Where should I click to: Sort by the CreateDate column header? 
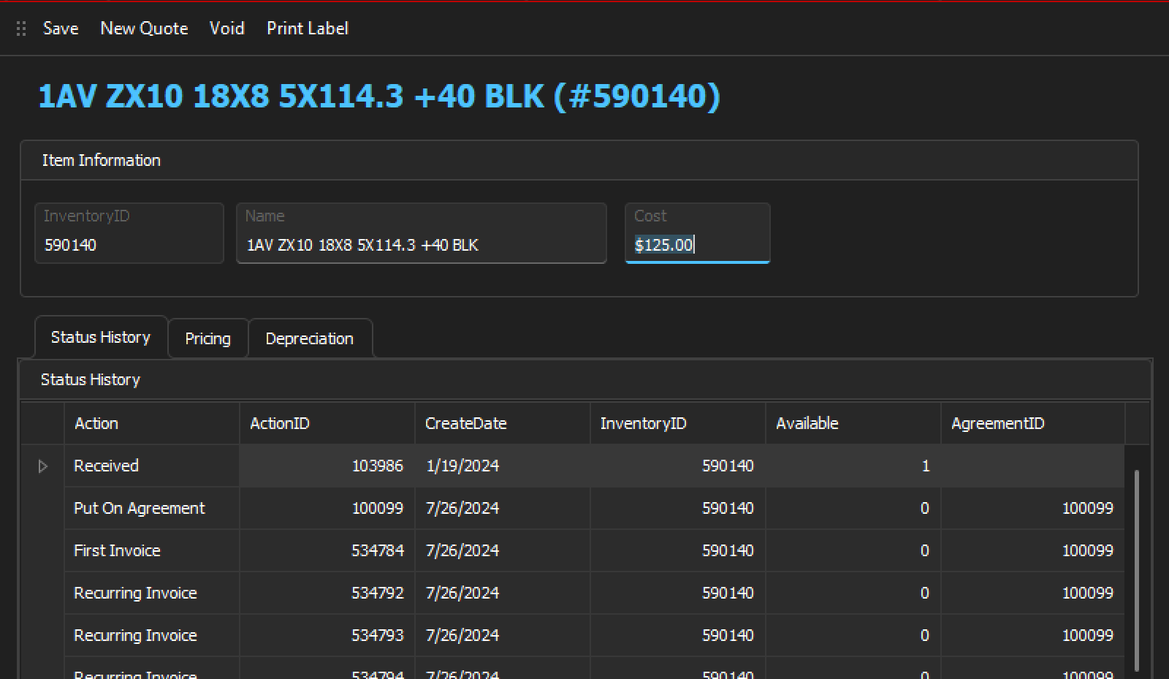click(503, 423)
